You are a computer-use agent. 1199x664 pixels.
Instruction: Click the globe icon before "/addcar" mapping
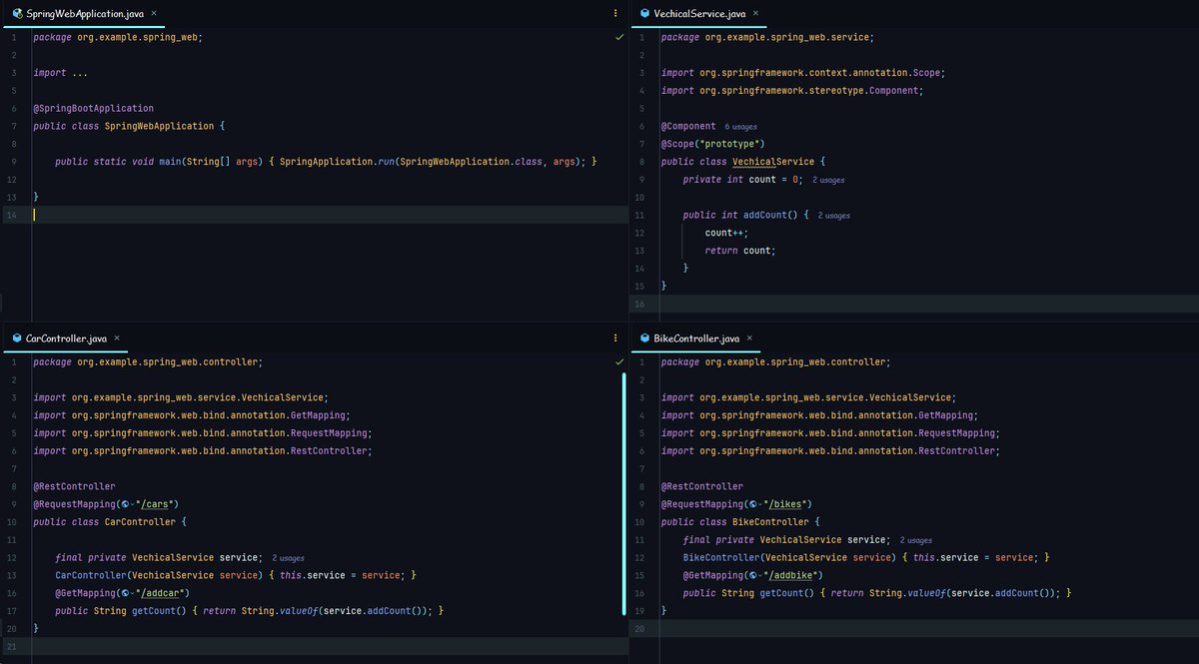coord(124,593)
